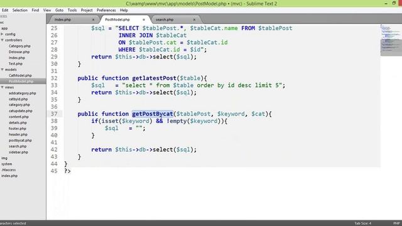
Task: Click the closing ?> PHP tag
Action: 67,171
